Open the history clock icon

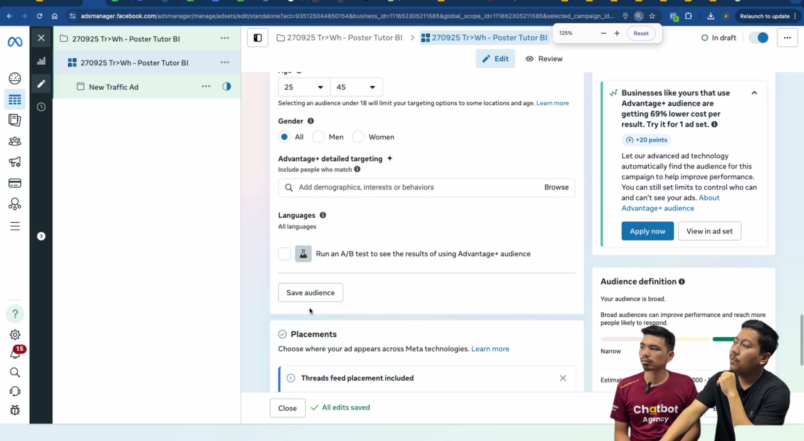(x=41, y=107)
